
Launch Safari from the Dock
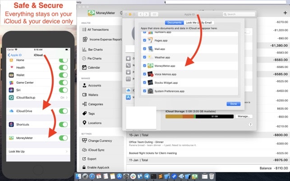pyautogui.click(x=92, y=176)
